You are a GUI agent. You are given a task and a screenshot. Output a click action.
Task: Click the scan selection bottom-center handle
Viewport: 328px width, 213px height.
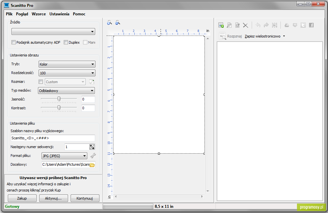tap(159, 154)
